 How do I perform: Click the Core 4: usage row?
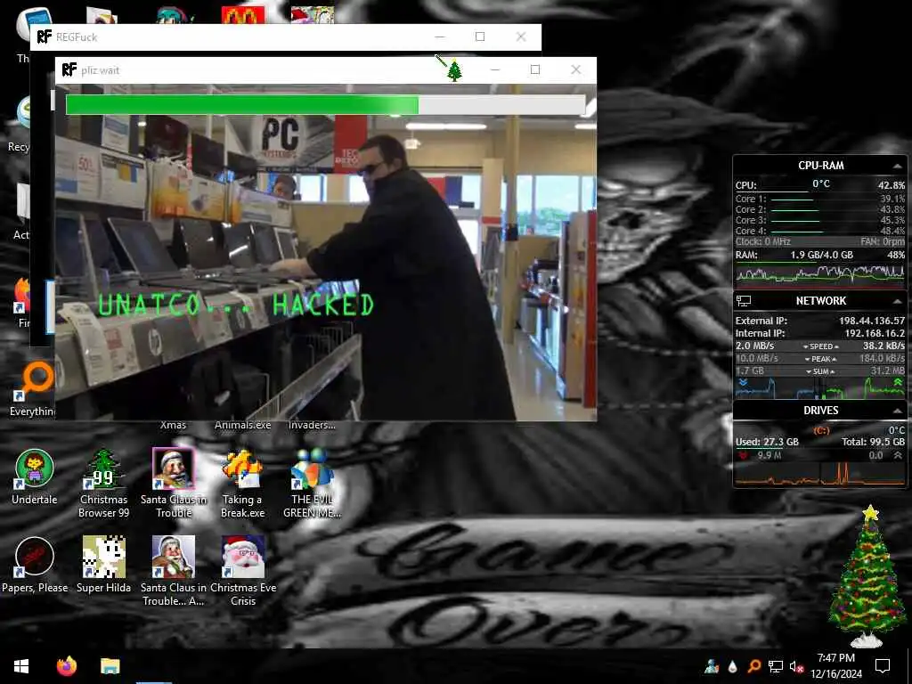tap(820, 231)
